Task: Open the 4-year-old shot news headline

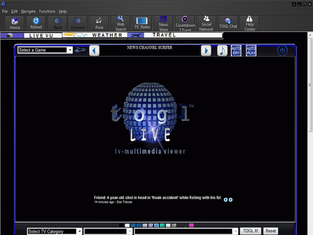Action: pos(158,198)
